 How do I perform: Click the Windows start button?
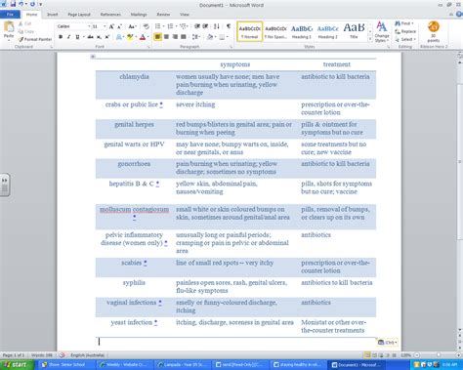click(17, 365)
